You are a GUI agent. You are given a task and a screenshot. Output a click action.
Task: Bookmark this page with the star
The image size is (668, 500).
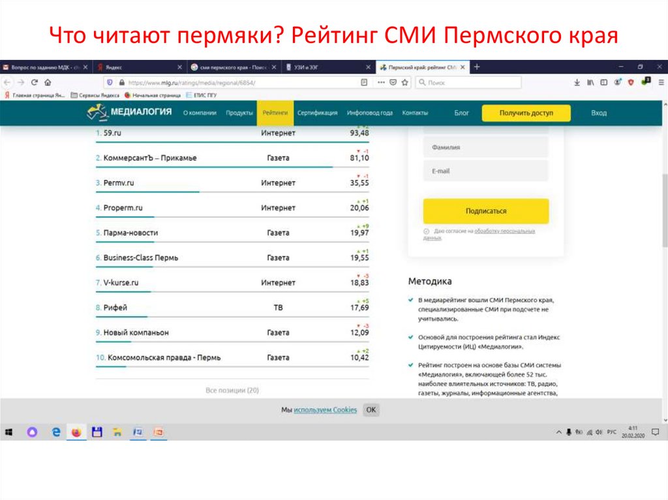click(x=404, y=83)
